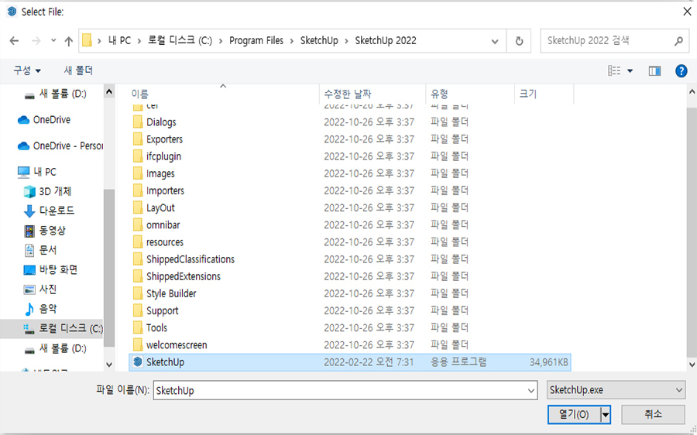The height and width of the screenshot is (435, 697).
Task: Open 문서 folder in sidebar
Action: pos(40,250)
